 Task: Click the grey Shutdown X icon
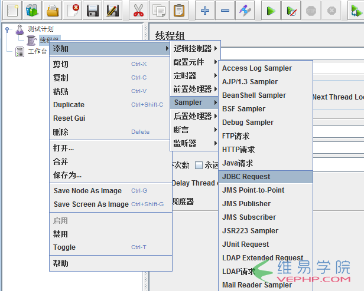coord(331,11)
